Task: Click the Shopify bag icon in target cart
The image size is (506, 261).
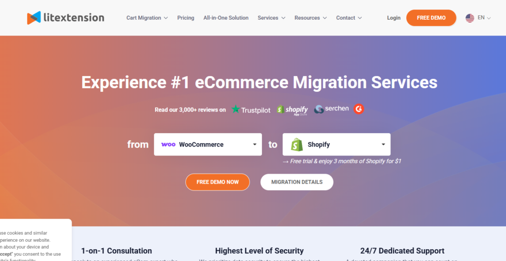Action: 296,145
